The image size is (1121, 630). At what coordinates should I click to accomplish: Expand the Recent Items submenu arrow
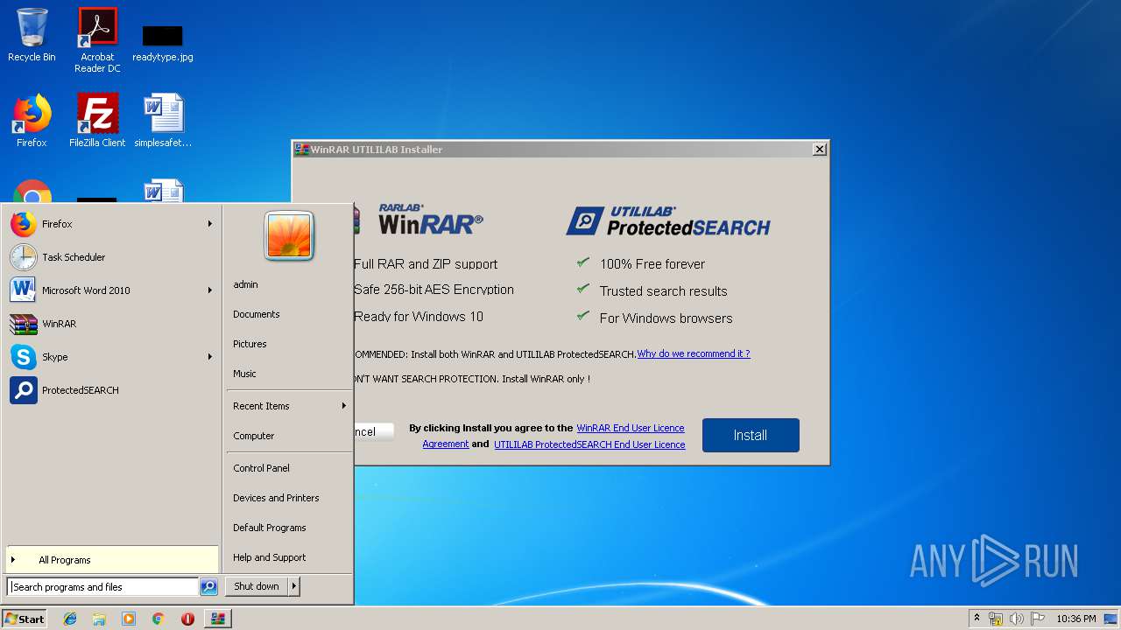[x=344, y=406]
